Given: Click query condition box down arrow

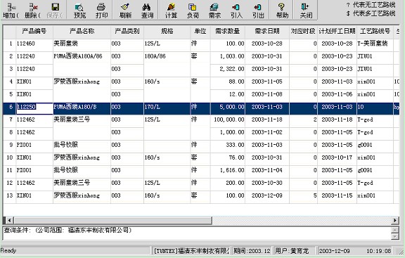Looking at the screenshot, I should 395,237.
